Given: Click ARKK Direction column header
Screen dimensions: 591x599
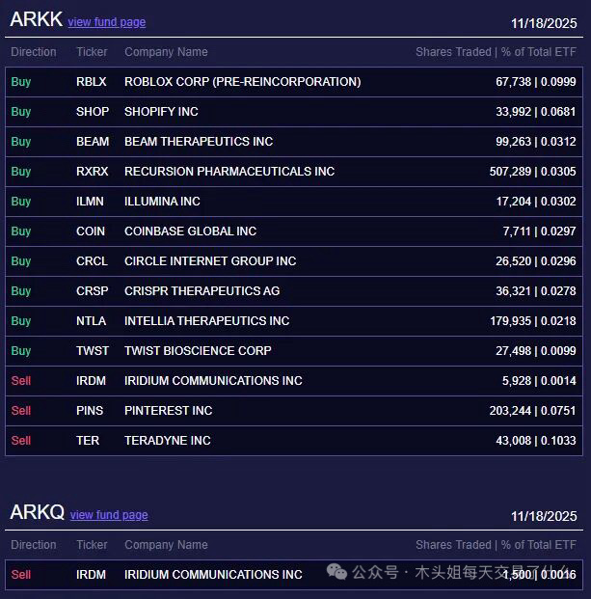Looking at the screenshot, I should 34,52.
